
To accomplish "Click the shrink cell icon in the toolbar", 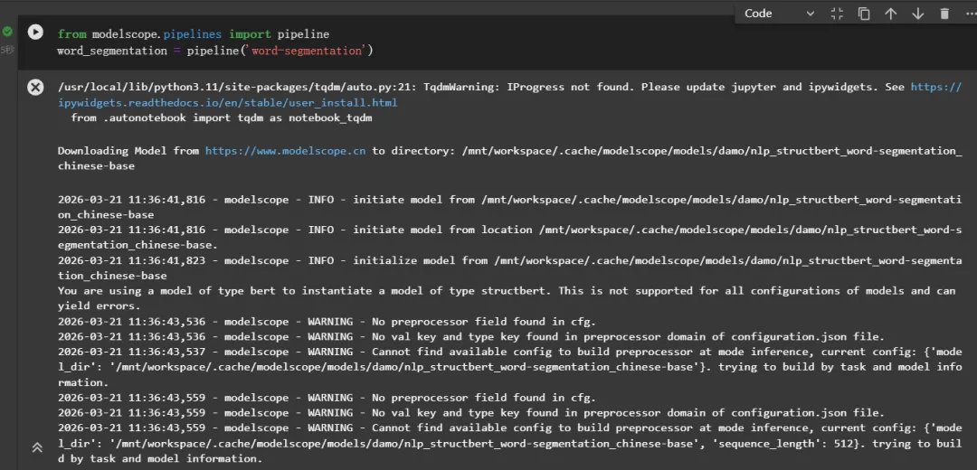I will (x=837, y=14).
